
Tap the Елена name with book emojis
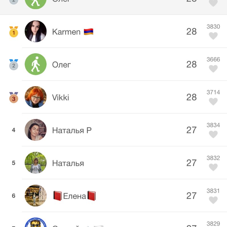[74, 196]
